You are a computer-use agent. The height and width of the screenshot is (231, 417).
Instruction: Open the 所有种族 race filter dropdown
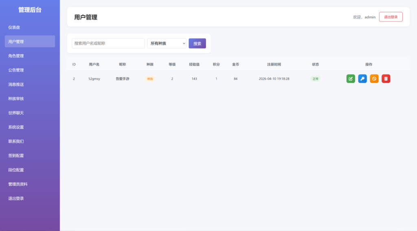[167, 44]
